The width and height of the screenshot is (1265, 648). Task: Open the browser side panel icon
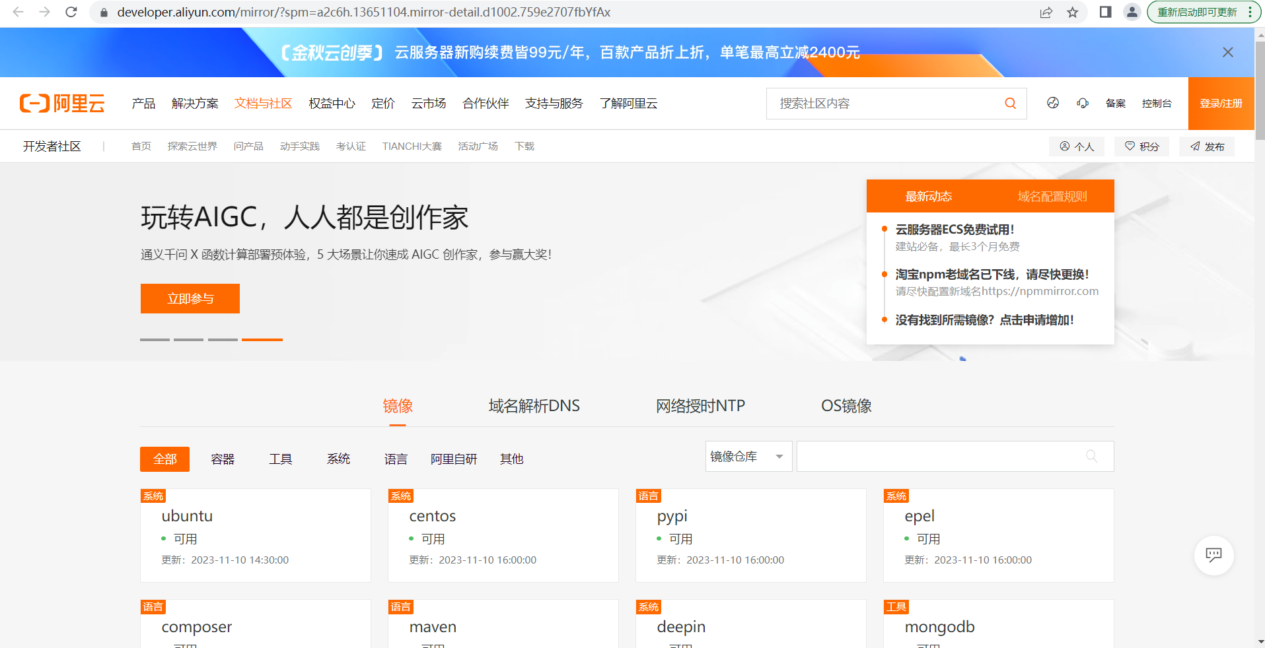1105,12
